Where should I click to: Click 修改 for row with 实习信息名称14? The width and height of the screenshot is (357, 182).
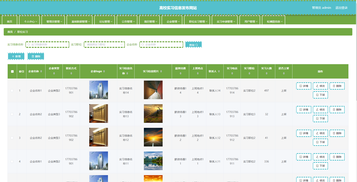pos(320,86)
